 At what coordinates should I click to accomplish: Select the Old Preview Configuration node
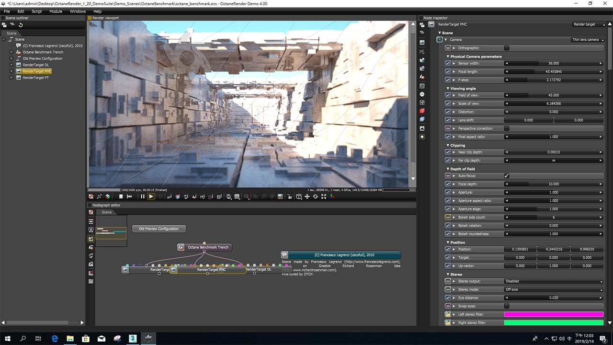[159, 229]
